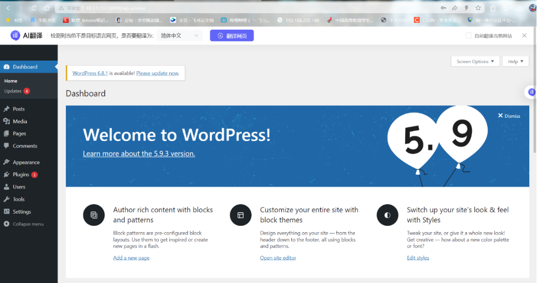Click the Edit styles link
Screen dimensions: 537x283
[418, 258]
